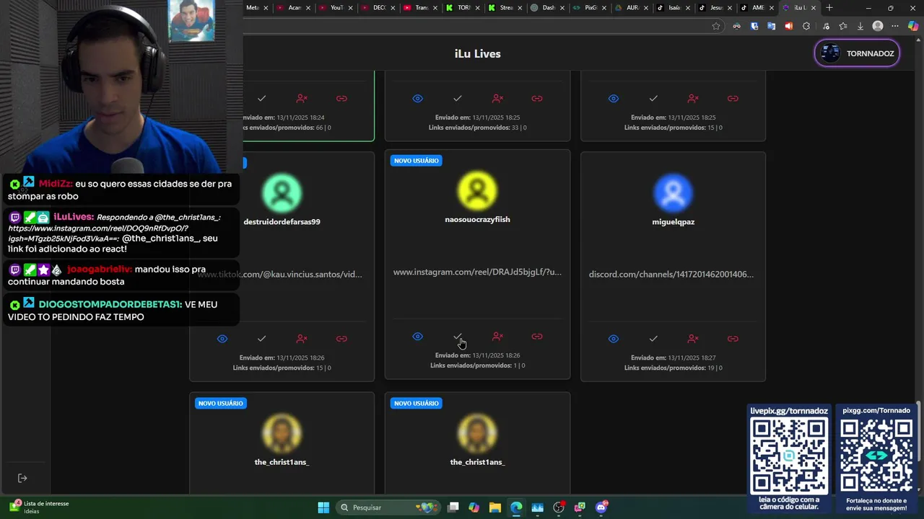Open a new browser tab

tap(829, 8)
